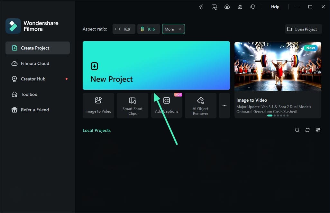Switch aspect ratio to 9:16

[x=148, y=29]
